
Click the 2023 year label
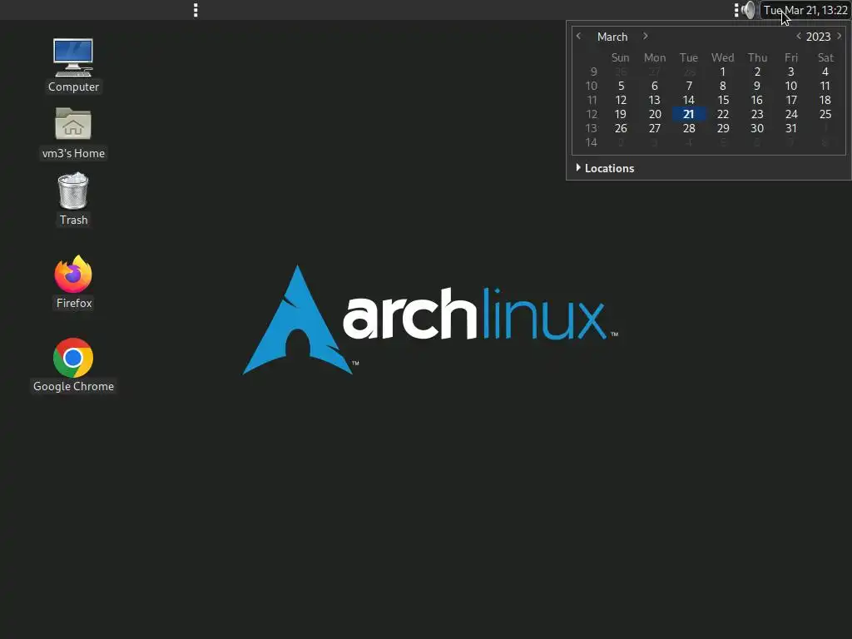(x=819, y=37)
